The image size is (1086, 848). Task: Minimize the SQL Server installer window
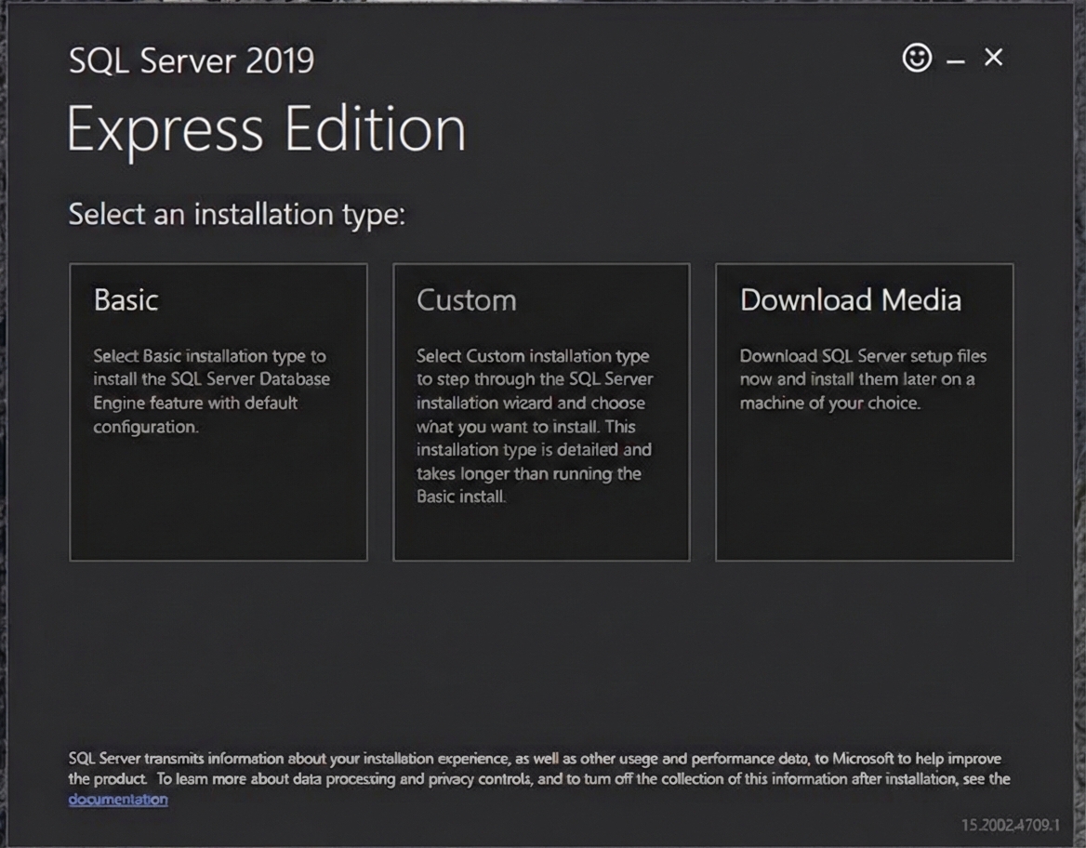956,61
